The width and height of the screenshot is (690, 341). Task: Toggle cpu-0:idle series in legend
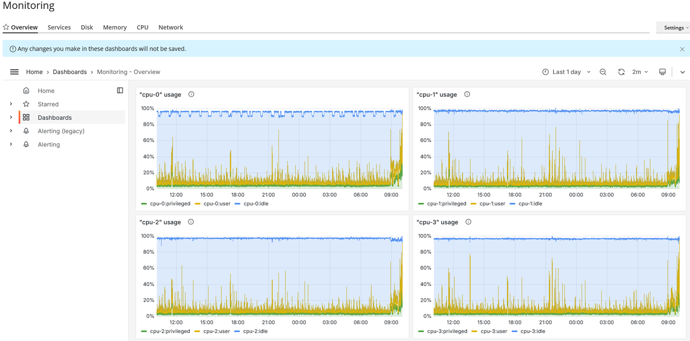pos(255,204)
